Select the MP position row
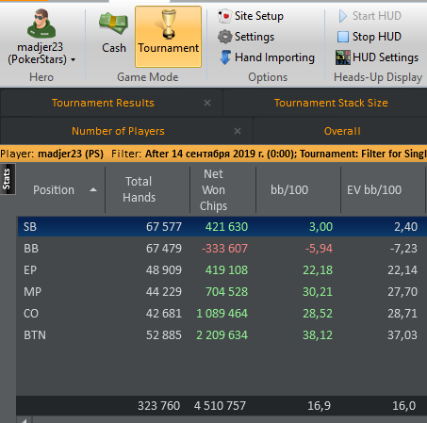The width and height of the screenshot is (427, 423). point(222,292)
